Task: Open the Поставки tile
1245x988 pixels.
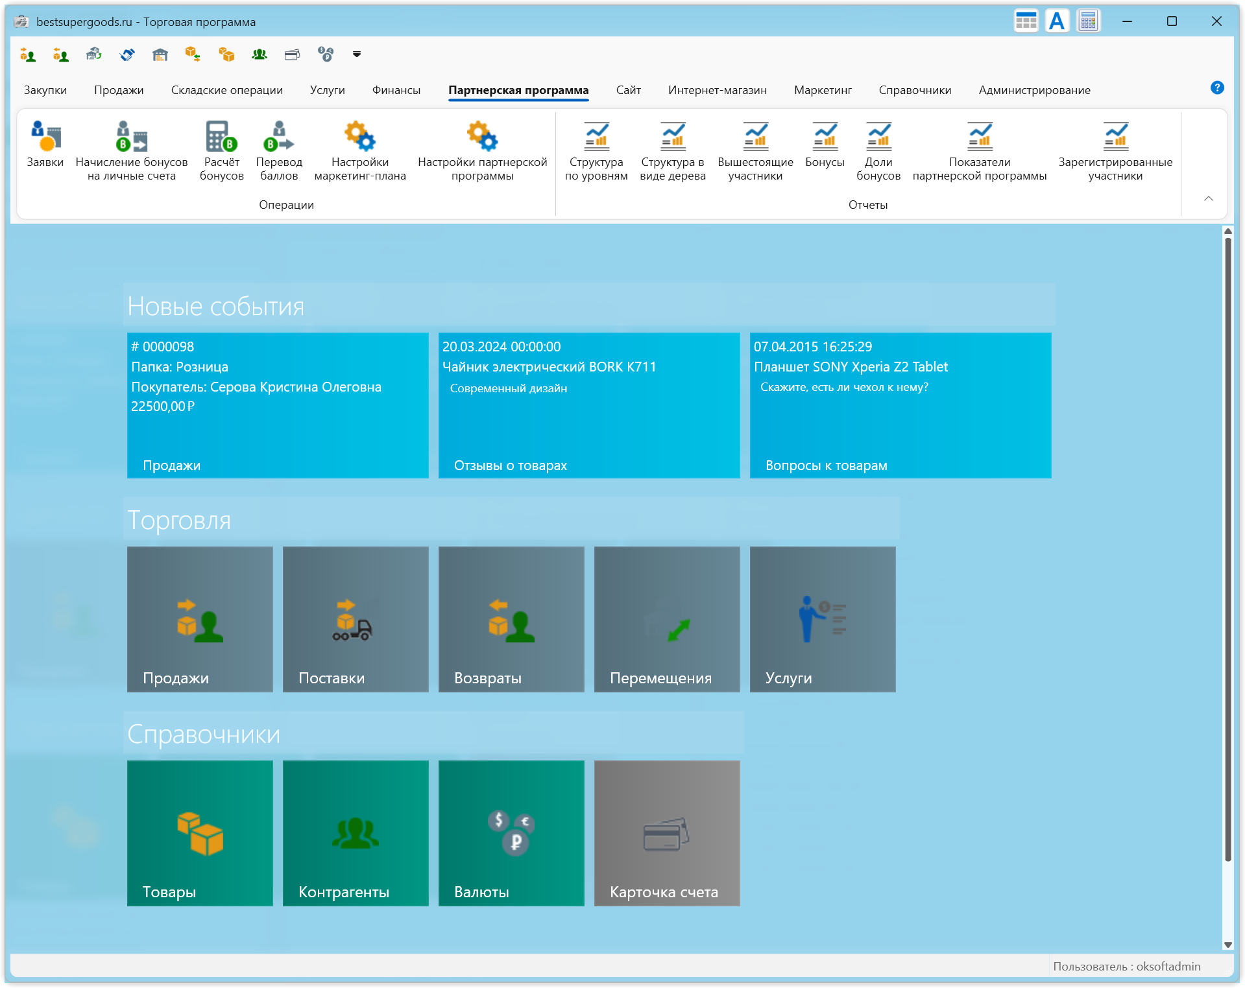Action: [356, 618]
